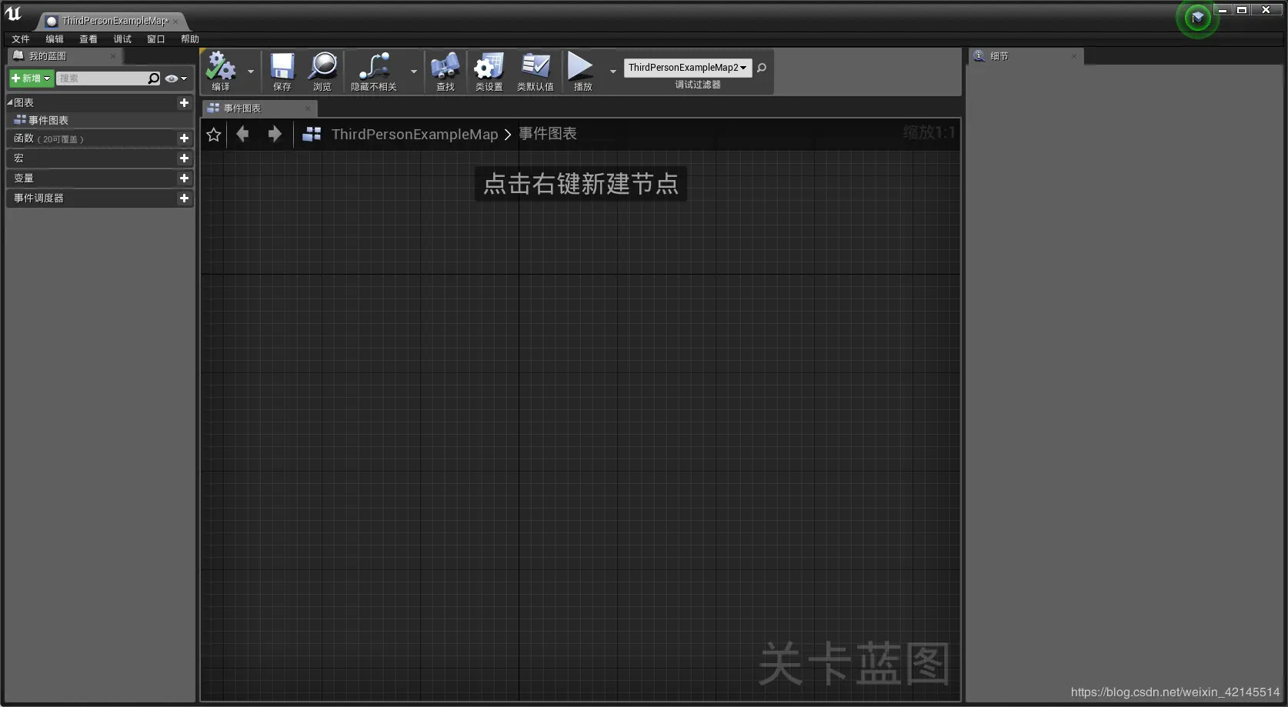Click 事件图表 in the breadcrumb
Screen dimensions: 1288x707
click(548, 134)
